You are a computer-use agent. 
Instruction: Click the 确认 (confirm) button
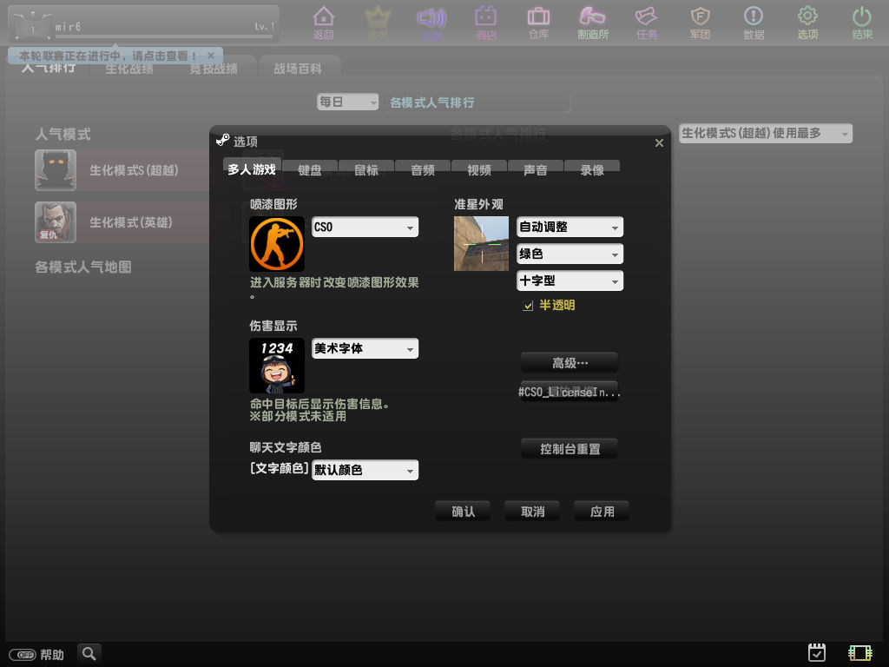click(463, 512)
